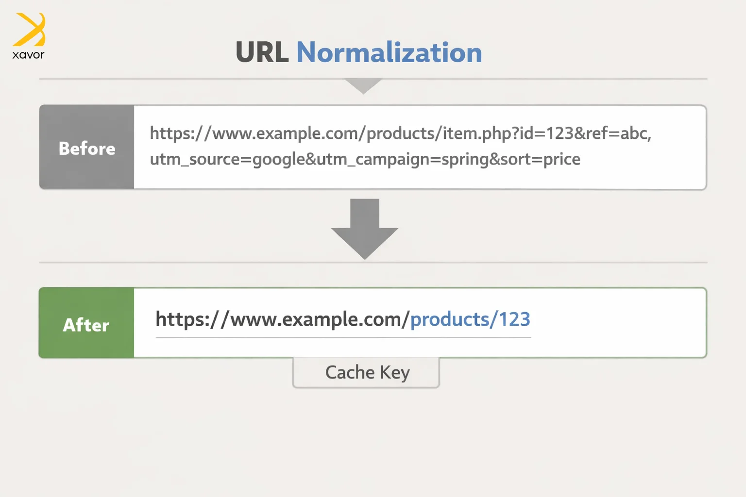Click item.php in the Before URL
The width and height of the screenshot is (746, 497).
[x=476, y=133]
